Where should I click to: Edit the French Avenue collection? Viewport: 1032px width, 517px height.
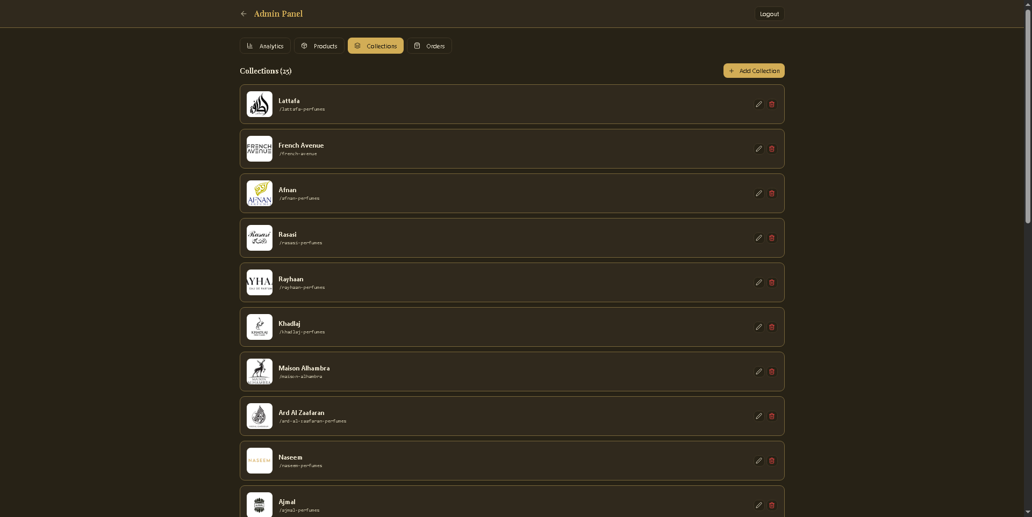click(x=759, y=149)
